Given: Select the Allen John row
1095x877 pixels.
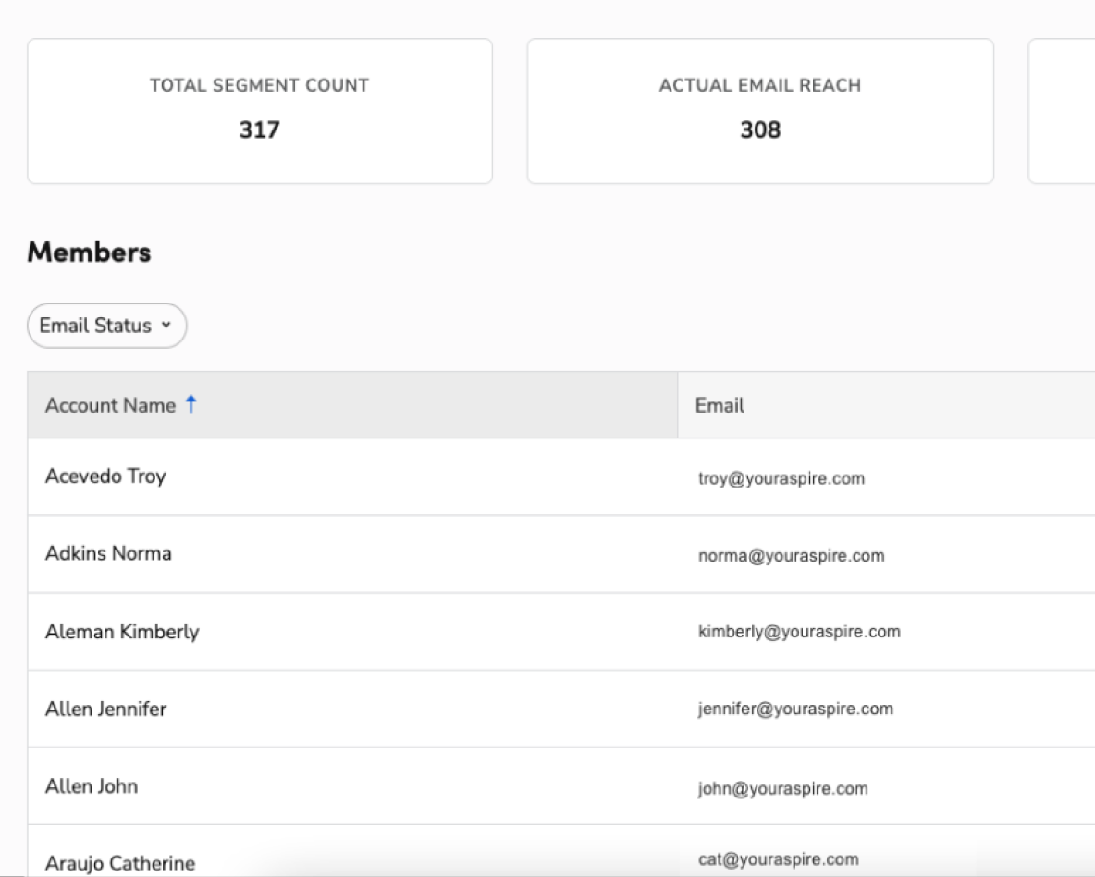Looking at the screenshot, I should [x=92, y=785].
